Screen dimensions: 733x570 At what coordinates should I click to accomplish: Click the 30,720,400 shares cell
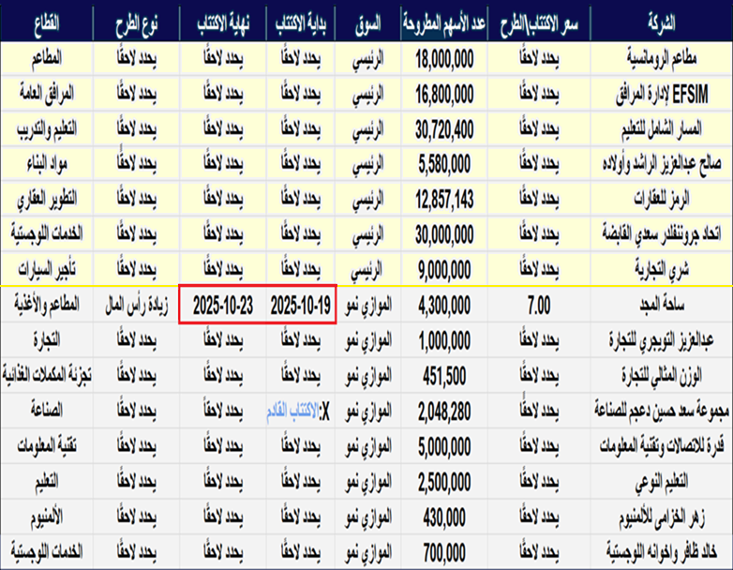442,128
